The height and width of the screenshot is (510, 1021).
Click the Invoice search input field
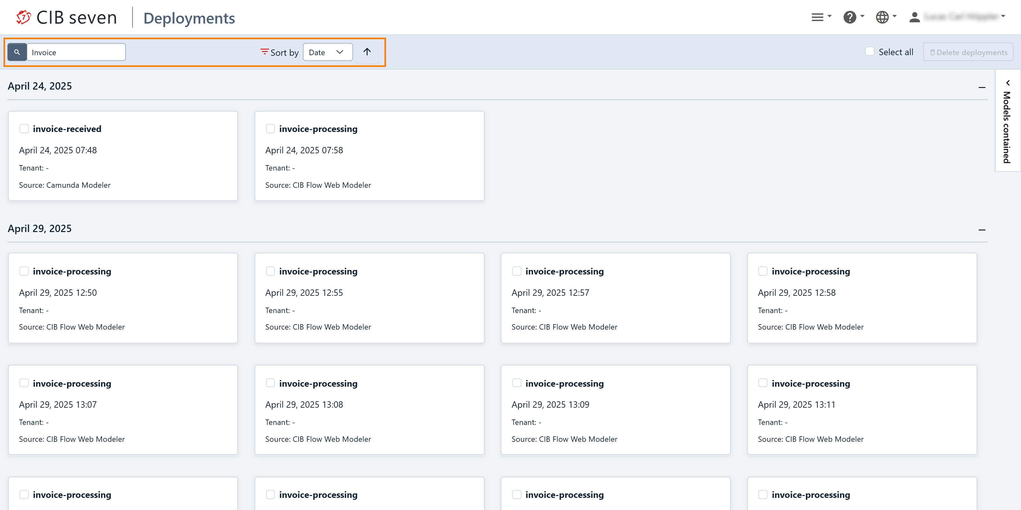76,52
